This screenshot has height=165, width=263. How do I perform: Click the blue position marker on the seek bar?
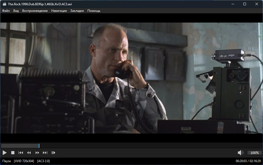point(39,146)
